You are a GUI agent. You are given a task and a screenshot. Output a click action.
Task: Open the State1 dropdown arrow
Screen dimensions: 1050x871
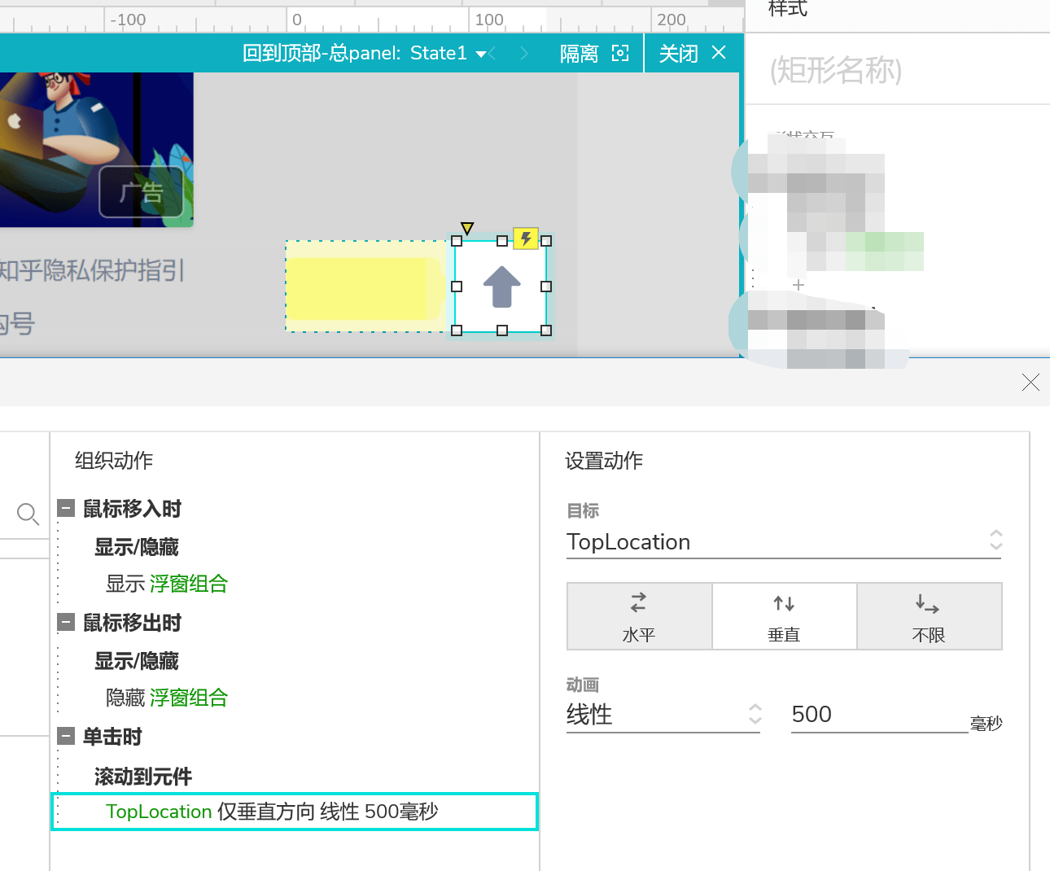point(481,55)
